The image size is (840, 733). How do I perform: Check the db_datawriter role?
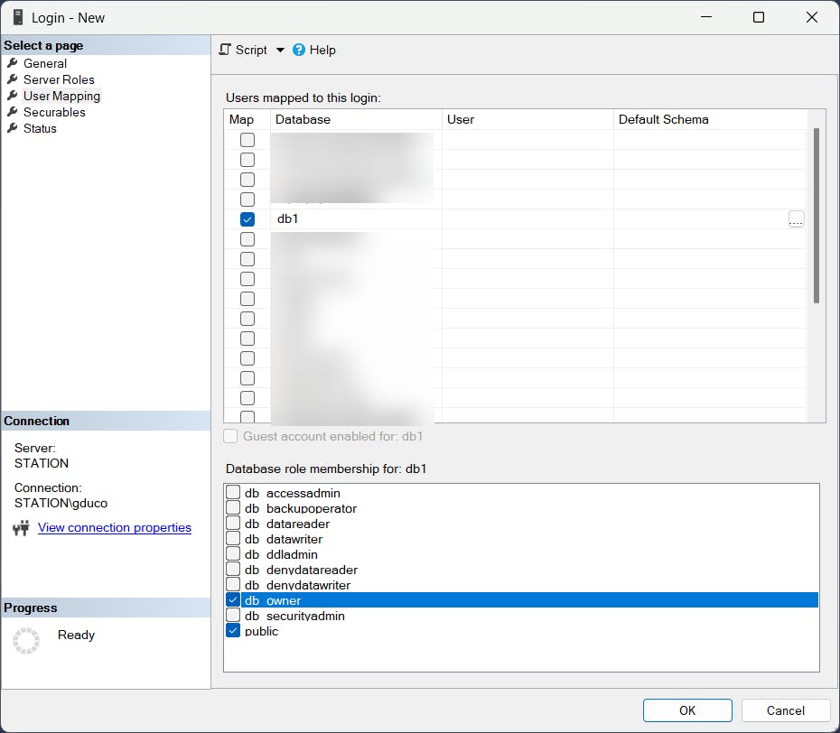pyautogui.click(x=233, y=538)
